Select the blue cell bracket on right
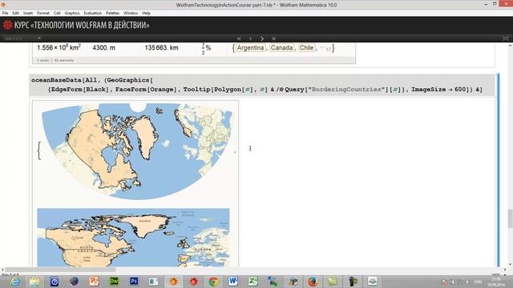Screen dimensions: 513x288 coord(499,170)
